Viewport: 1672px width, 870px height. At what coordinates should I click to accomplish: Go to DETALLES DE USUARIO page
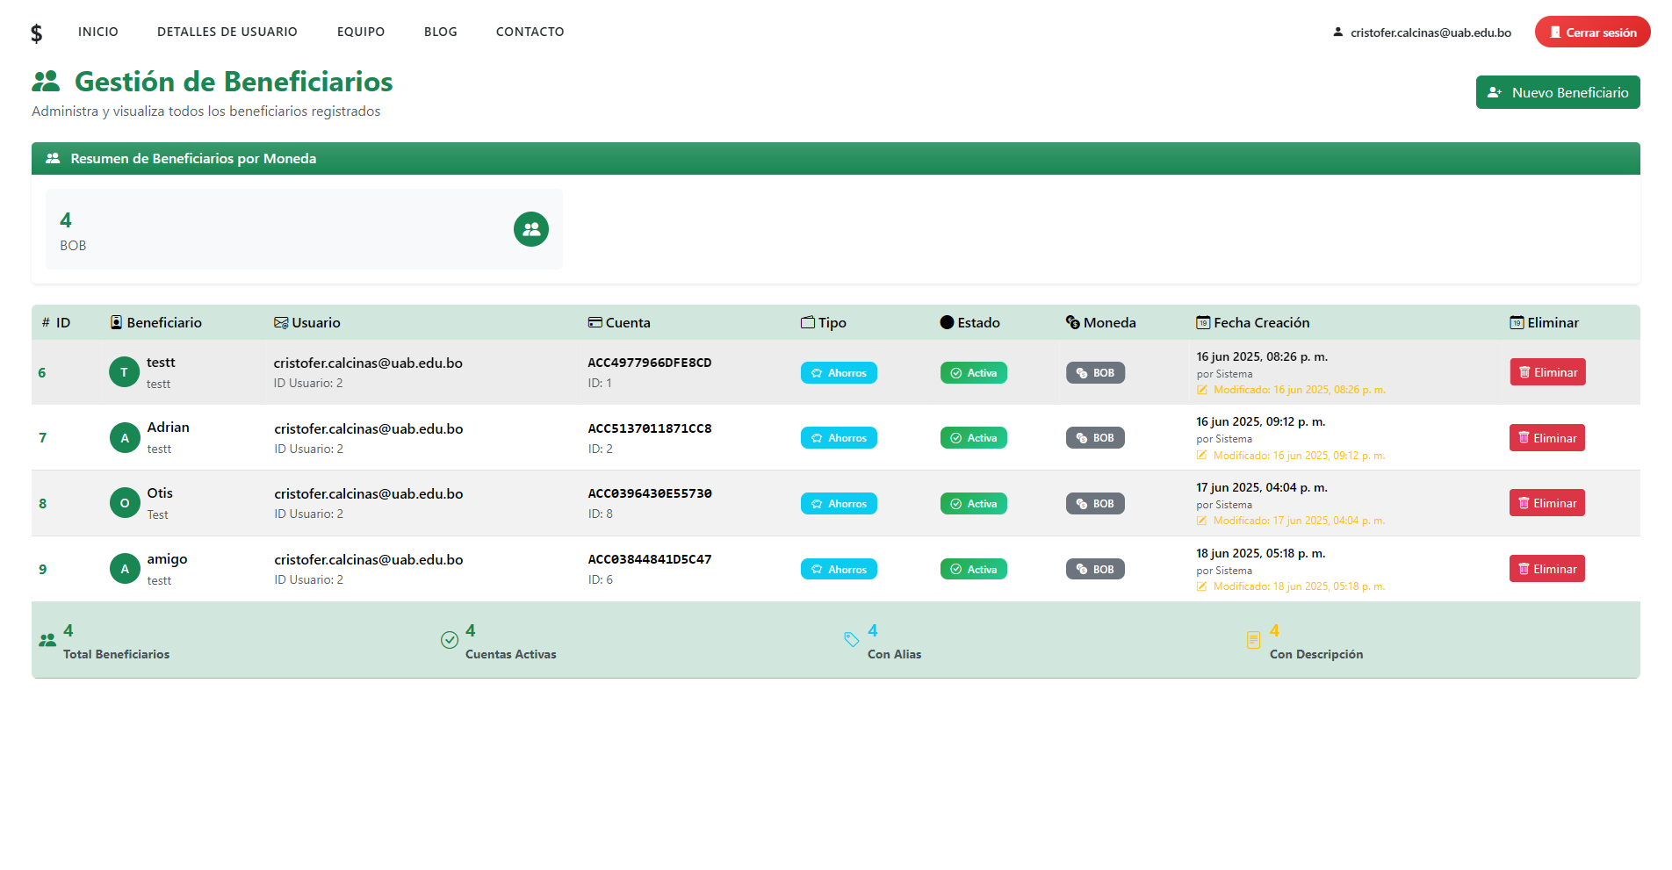[227, 32]
